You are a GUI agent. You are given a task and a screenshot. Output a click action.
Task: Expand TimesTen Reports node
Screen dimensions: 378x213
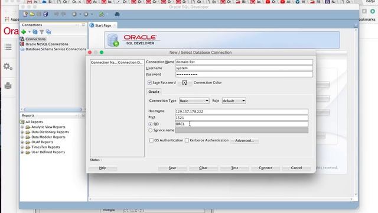(x=22, y=147)
